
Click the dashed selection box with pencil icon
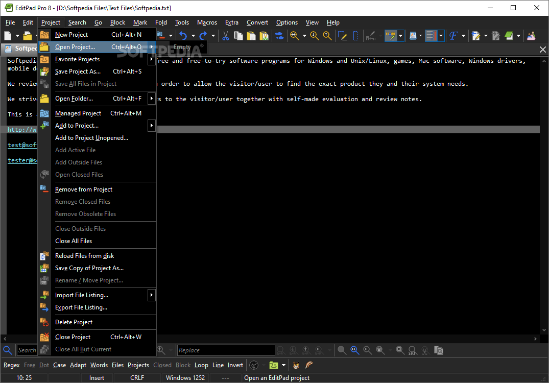(x=342, y=35)
